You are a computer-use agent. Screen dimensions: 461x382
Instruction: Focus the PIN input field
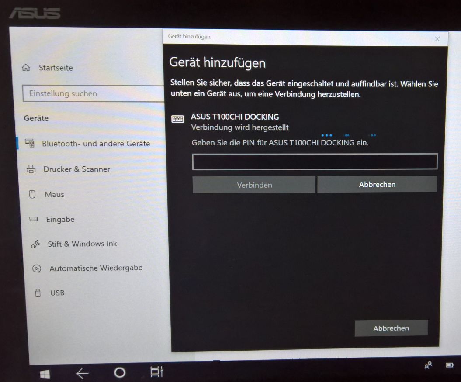[x=315, y=162]
